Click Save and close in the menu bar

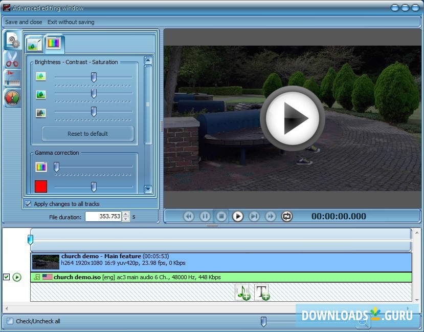click(x=23, y=22)
